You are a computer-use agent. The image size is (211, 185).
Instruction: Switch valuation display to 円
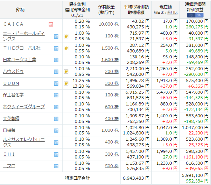[x=191, y=15]
